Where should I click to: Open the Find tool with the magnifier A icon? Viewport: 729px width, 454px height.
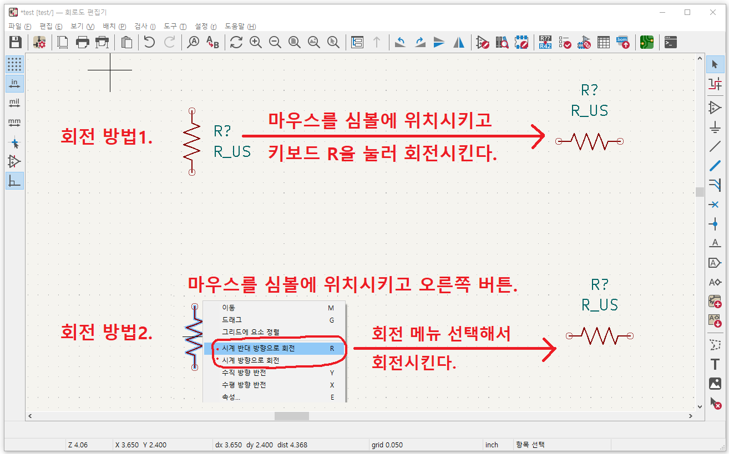pyautogui.click(x=193, y=42)
